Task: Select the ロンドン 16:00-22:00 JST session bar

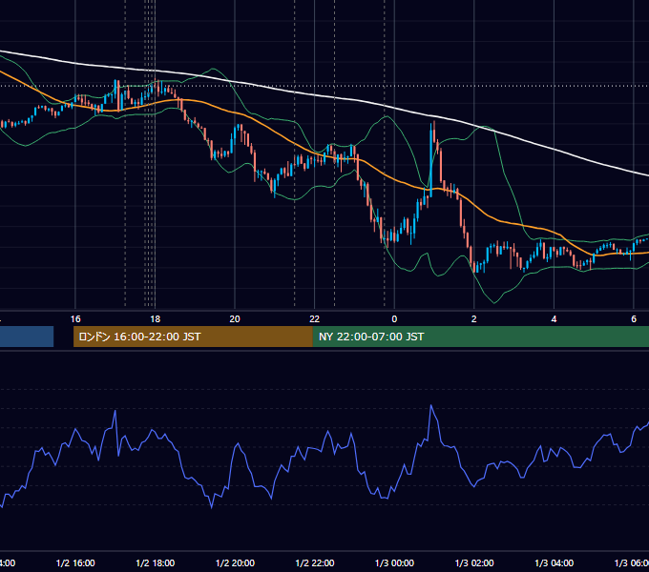Action: pyautogui.click(x=193, y=337)
